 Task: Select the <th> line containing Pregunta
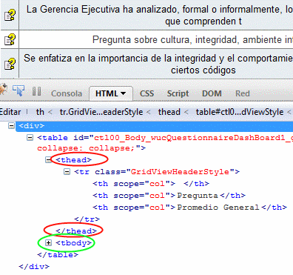pos(169,196)
